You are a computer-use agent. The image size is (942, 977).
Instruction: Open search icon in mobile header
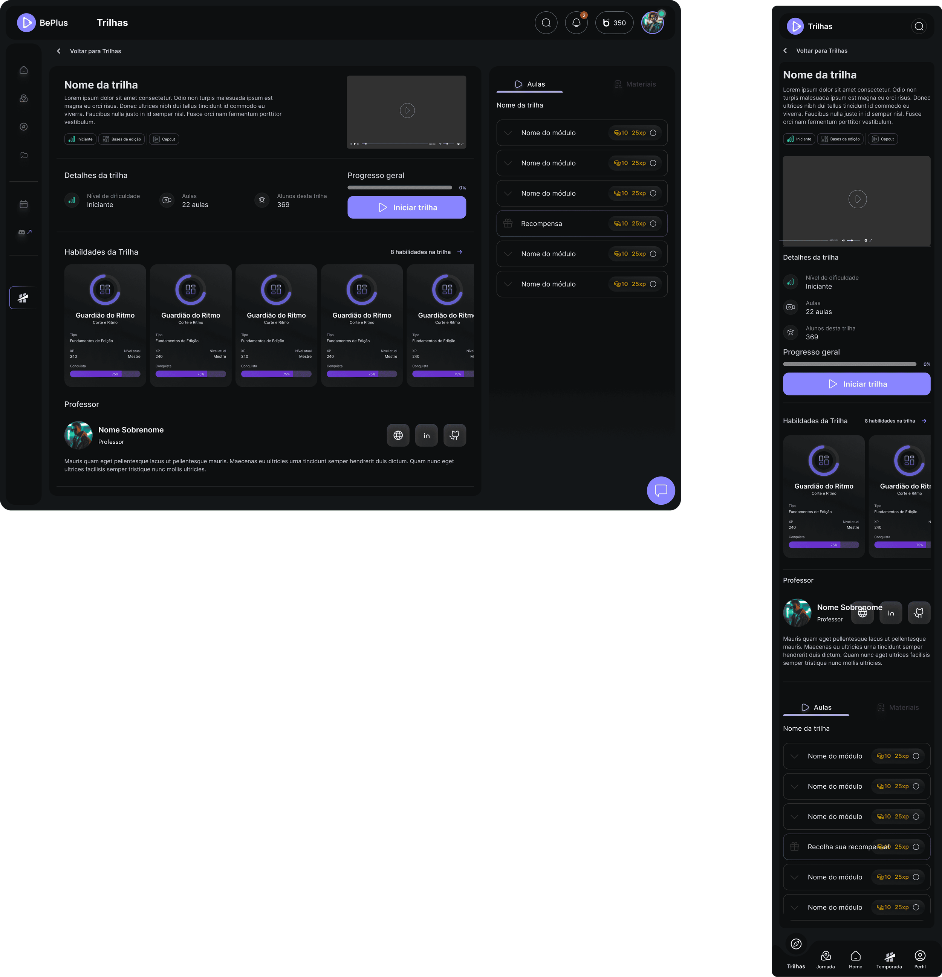click(919, 26)
